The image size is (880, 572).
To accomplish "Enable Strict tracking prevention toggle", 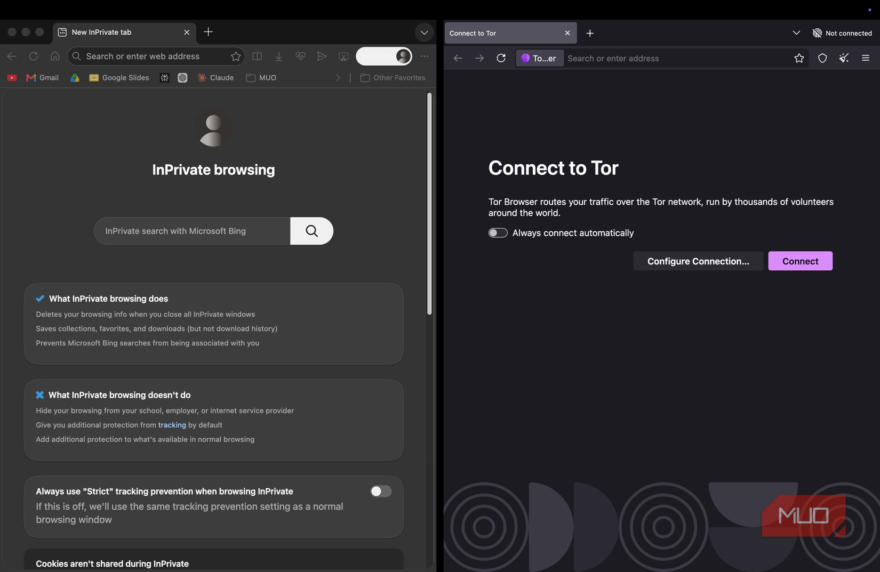I will pyautogui.click(x=381, y=491).
